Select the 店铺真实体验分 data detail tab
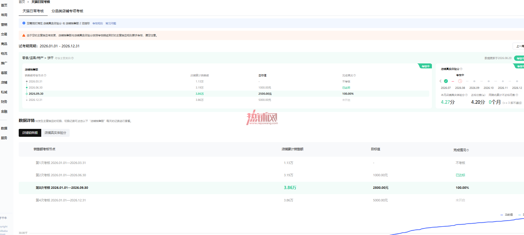 [x=55, y=133]
